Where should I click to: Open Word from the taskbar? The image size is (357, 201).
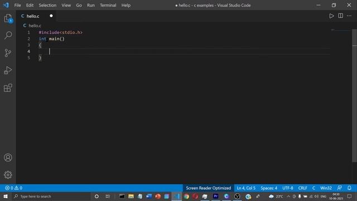pyautogui.click(x=149, y=196)
